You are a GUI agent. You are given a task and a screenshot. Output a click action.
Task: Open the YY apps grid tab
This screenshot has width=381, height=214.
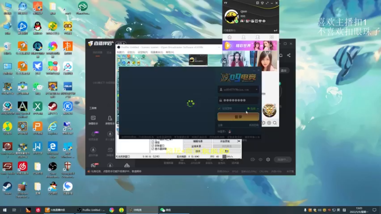click(271, 37)
